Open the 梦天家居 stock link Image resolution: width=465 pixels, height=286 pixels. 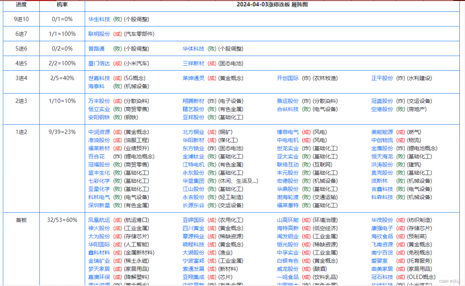[x=99, y=269]
